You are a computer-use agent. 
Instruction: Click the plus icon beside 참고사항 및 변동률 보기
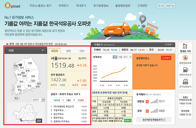[164, 120]
